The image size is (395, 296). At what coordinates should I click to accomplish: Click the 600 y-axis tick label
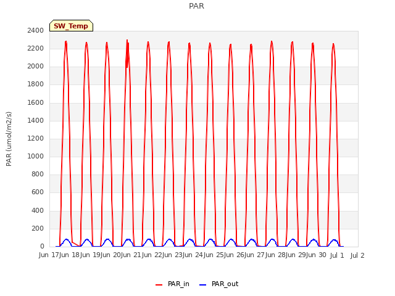coord(38,192)
